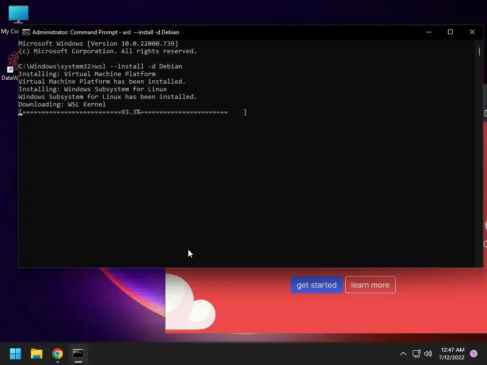Image resolution: width=487 pixels, height=365 pixels.
Task: Switch to Google Chrome on the taskbar
Action: 58,354
